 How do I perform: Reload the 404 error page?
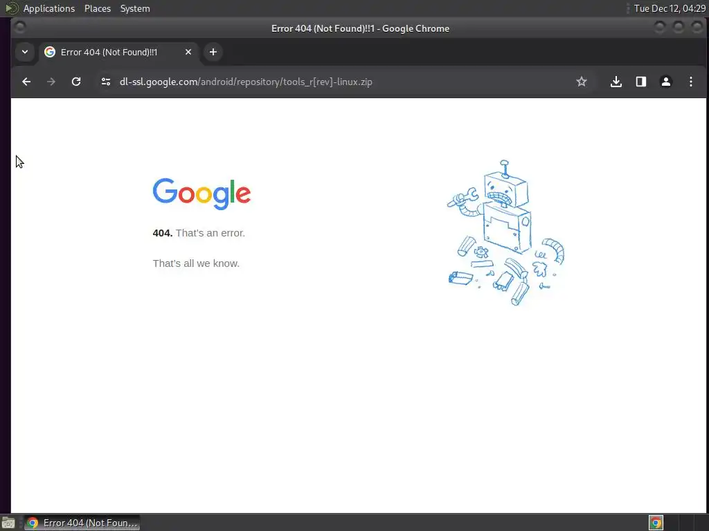click(x=76, y=82)
